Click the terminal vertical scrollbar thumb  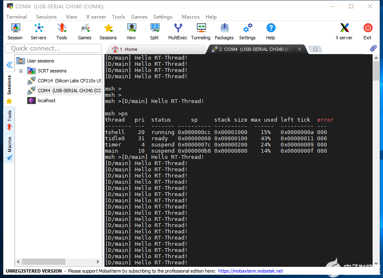376,71
